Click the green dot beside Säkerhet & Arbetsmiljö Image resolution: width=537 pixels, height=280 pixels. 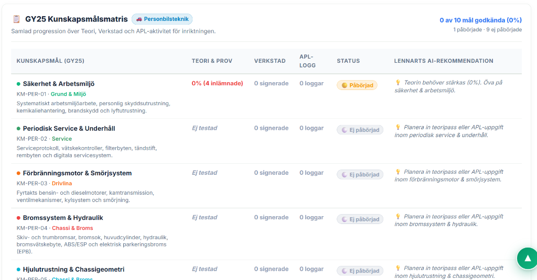(x=18, y=84)
